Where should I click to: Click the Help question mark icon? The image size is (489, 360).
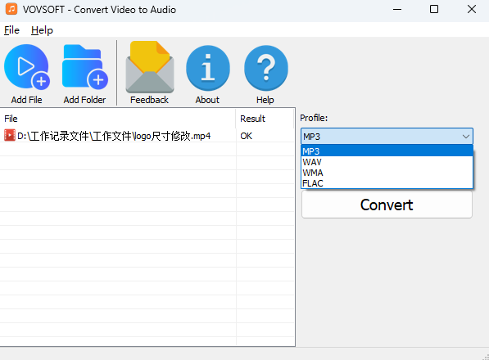click(265, 68)
